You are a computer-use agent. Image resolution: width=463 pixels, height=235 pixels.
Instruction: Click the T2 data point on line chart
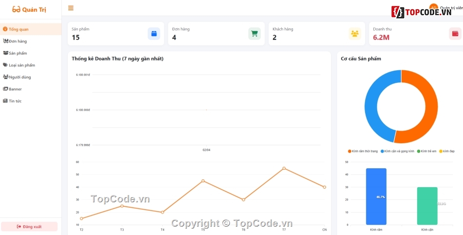click(81, 218)
